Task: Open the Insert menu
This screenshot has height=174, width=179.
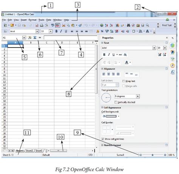Action: click(24, 20)
